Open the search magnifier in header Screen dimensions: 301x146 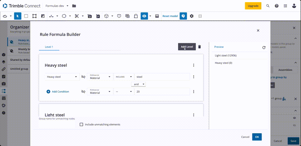pos(268,6)
